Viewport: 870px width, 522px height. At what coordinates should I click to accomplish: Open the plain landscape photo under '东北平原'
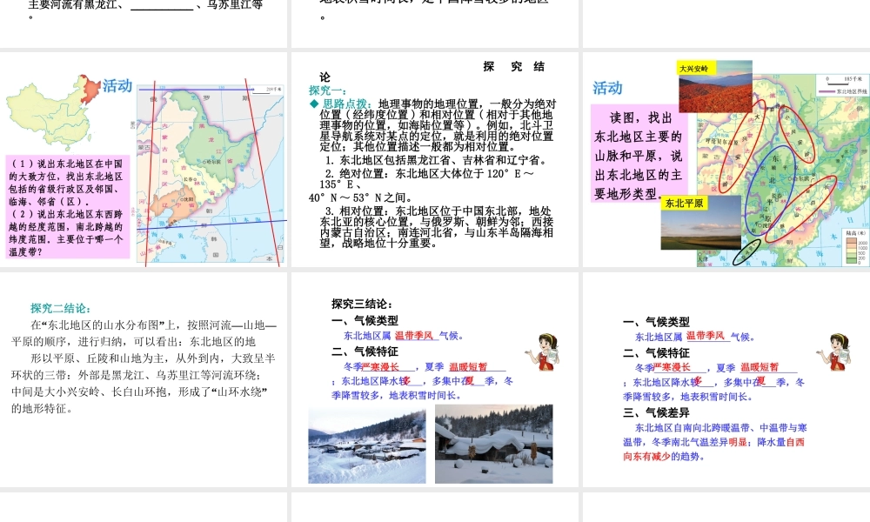[x=700, y=224]
